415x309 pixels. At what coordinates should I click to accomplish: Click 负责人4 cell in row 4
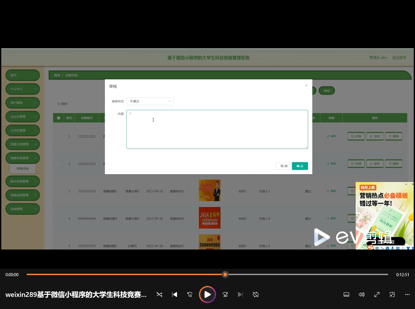[264, 219]
